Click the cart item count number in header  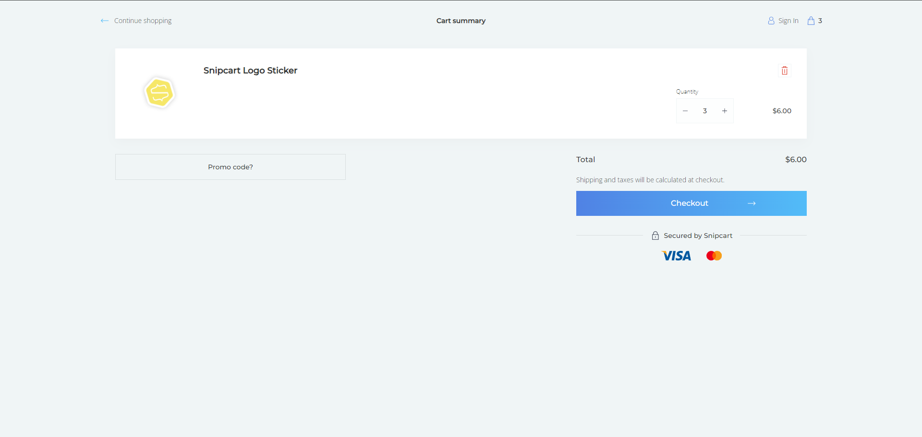pos(820,21)
